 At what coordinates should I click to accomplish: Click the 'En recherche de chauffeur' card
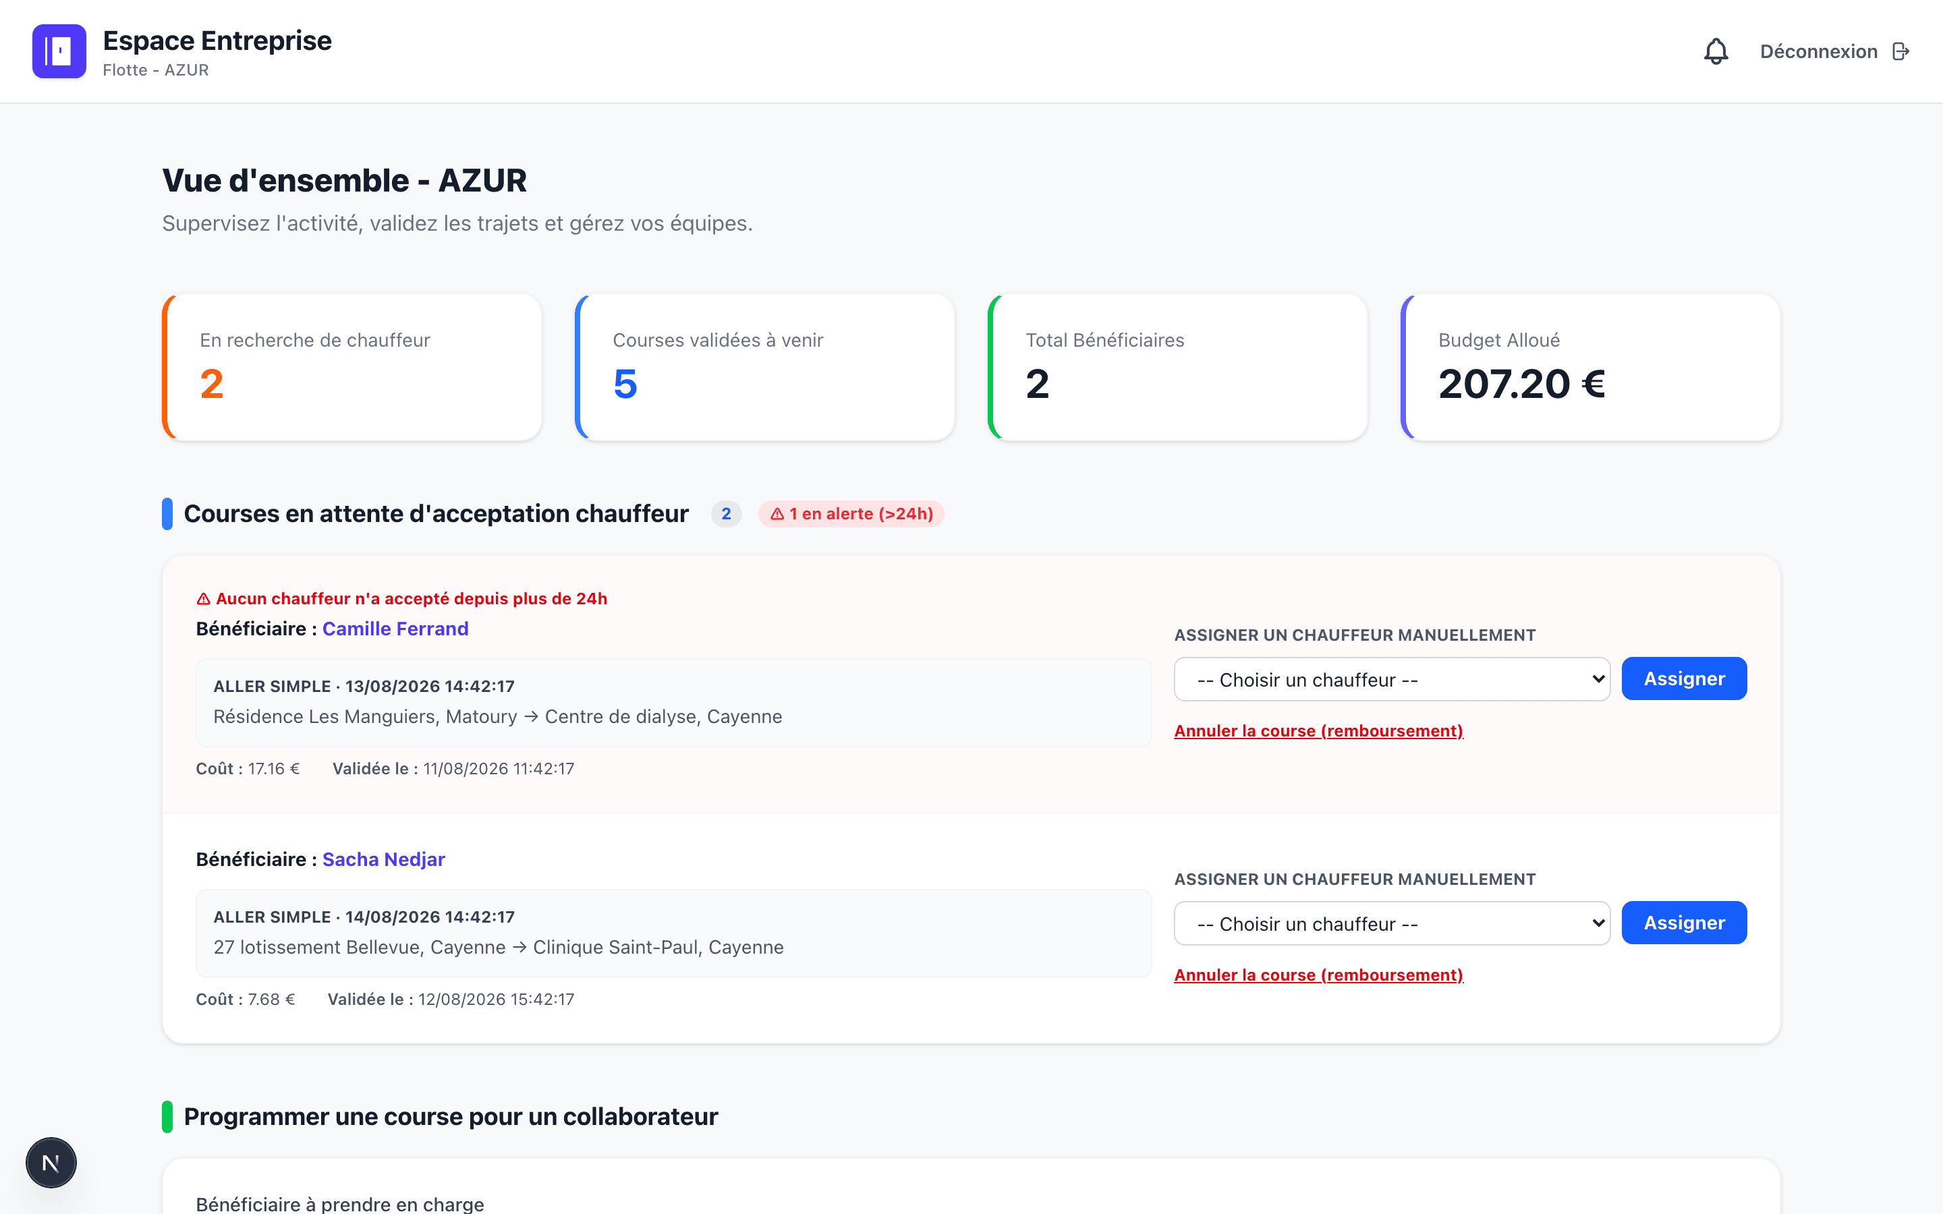pyautogui.click(x=351, y=367)
